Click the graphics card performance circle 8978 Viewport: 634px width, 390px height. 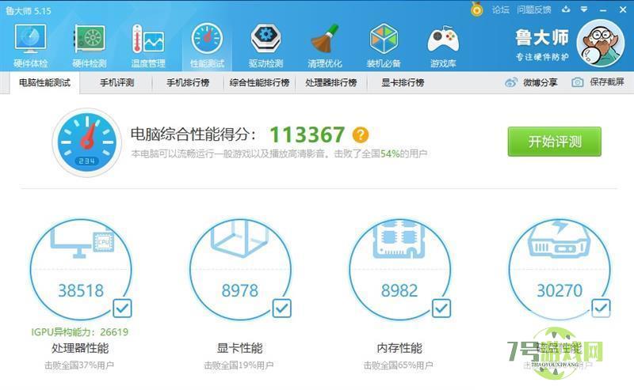240,270
